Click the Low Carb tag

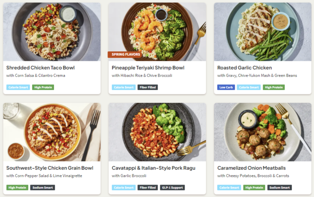point(226,87)
